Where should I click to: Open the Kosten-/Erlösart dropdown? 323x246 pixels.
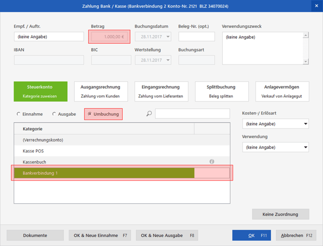(x=275, y=124)
